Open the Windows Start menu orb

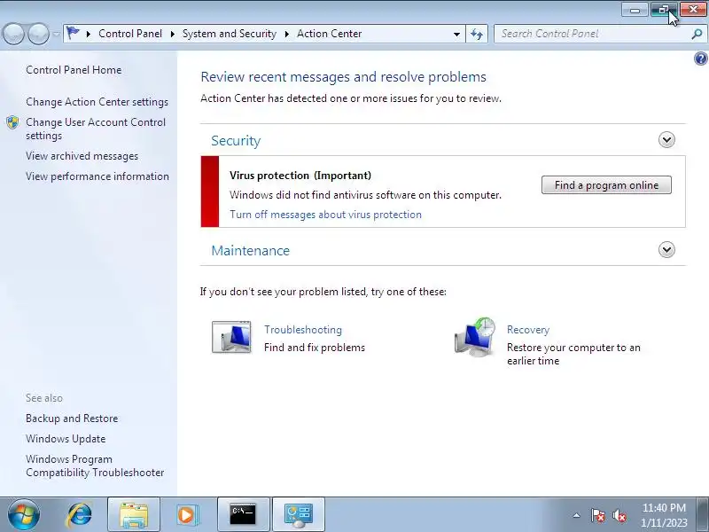tap(23, 515)
